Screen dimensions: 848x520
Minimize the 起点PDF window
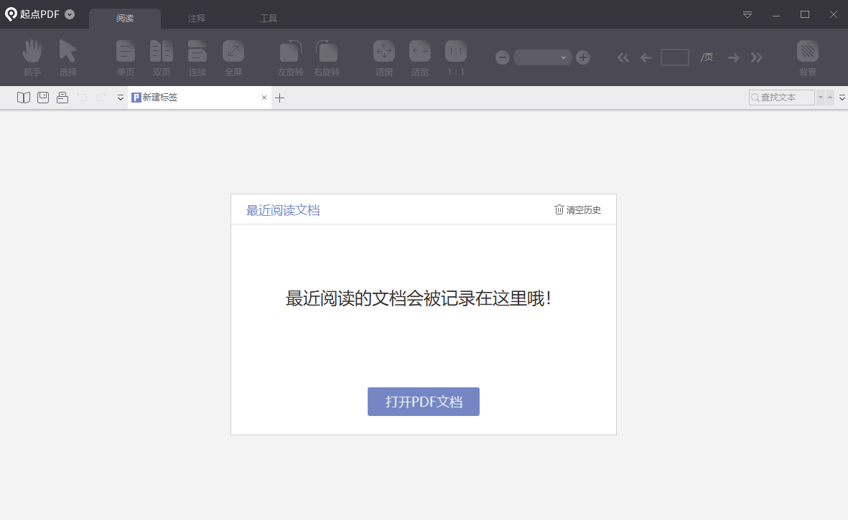pyautogui.click(x=776, y=14)
